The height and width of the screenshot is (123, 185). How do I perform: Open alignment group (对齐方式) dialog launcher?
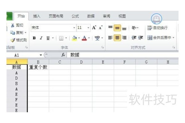174,47
